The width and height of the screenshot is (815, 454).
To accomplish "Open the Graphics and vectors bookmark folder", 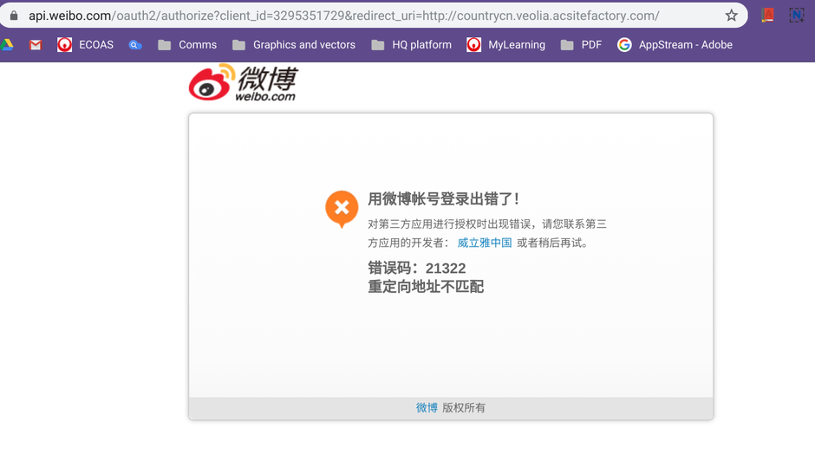I will [x=294, y=45].
